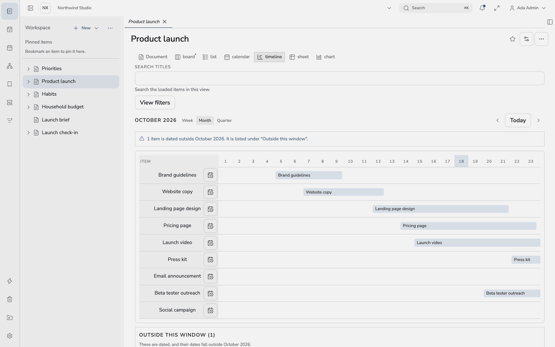Click schedule icon for Social campaign row
The width and height of the screenshot is (555, 347).
[210, 311]
